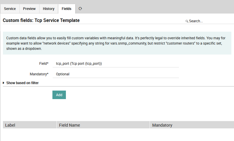Click the Mandatory* form label
Screen dimensions: 234x141
[39, 74]
